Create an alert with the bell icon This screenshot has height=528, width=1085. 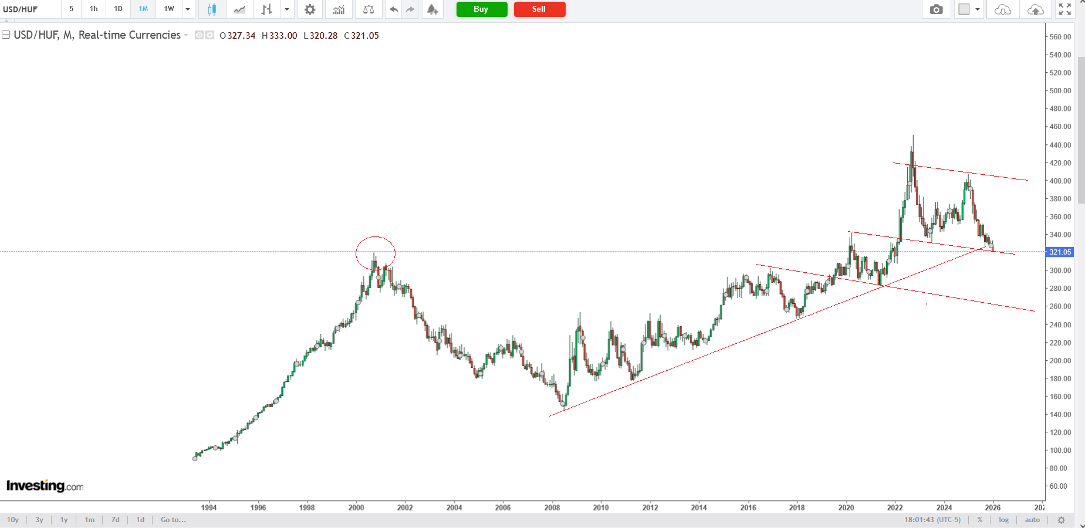432,9
